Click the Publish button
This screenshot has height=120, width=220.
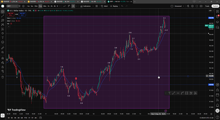[215, 6]
